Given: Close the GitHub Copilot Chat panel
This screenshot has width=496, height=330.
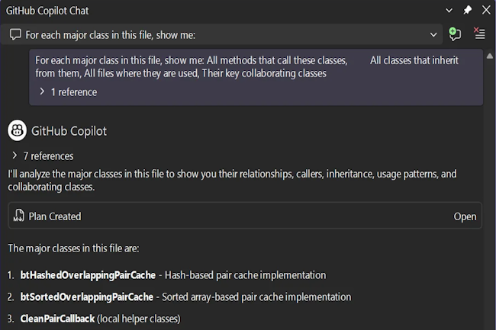Looking at the screenshot, I should coord(485,10).
